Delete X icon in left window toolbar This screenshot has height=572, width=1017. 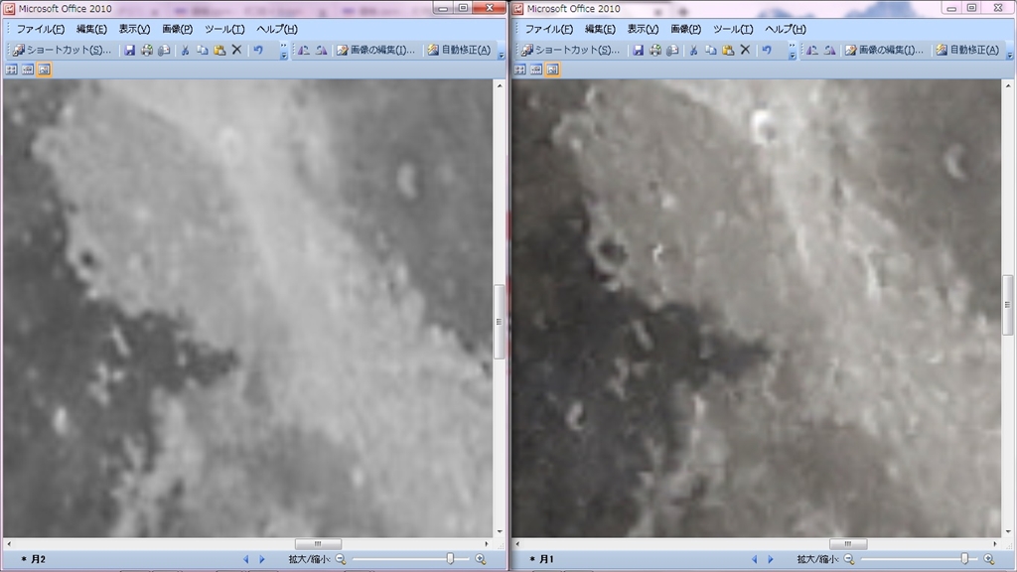click(236, 50)
